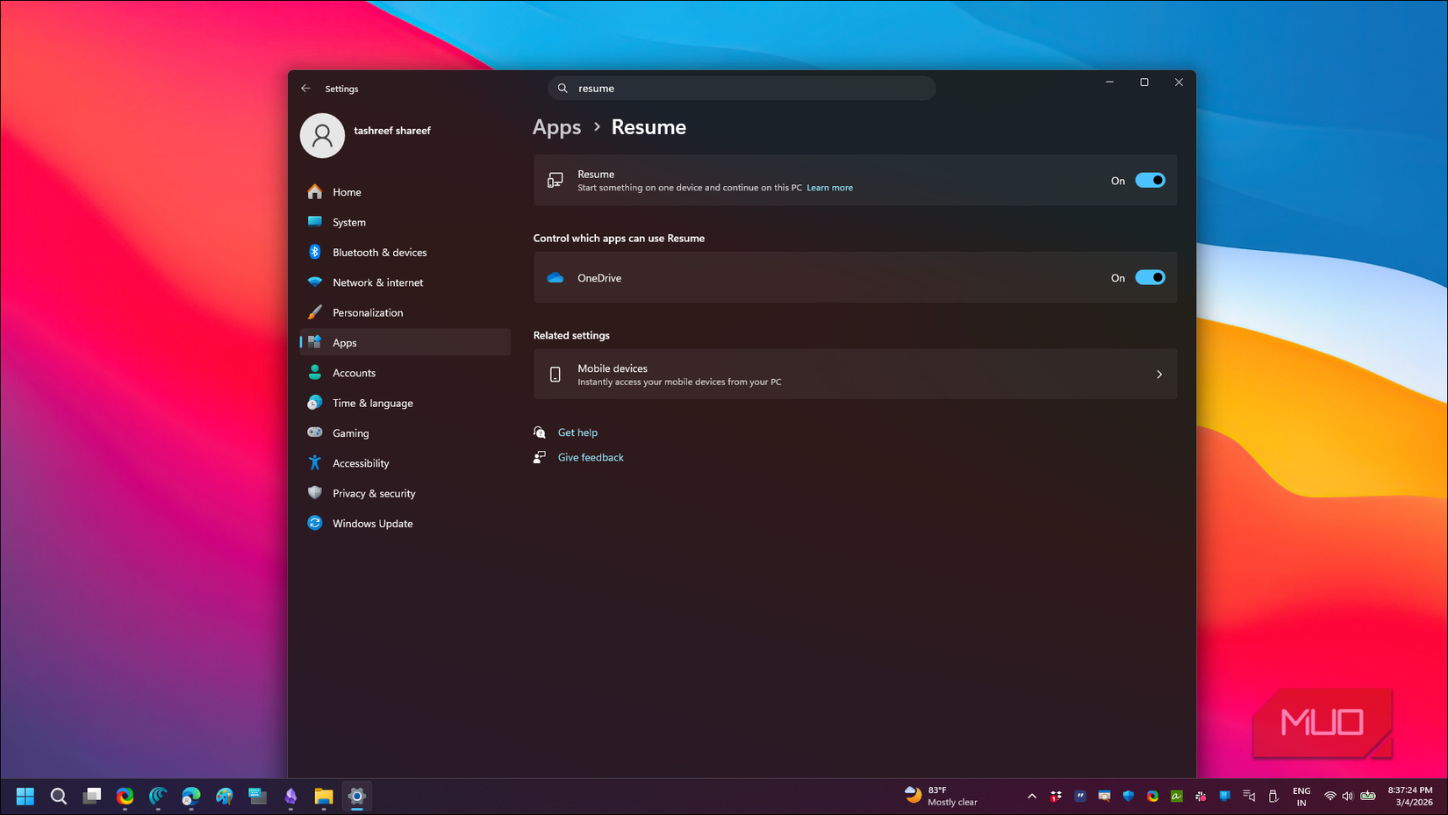This screenshot has width=1448, height=815.
Task: Click the search box containing resume
Action: (x=742, y=88)
